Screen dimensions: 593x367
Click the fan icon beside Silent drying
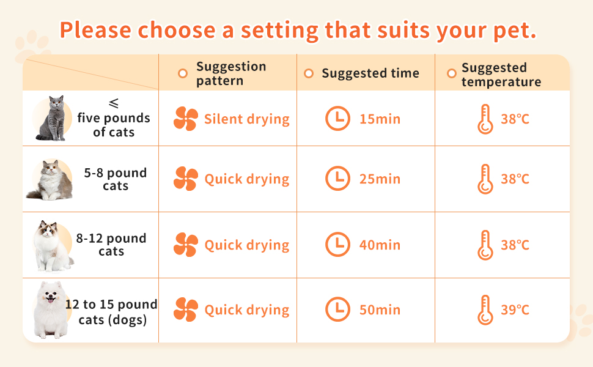186,119
